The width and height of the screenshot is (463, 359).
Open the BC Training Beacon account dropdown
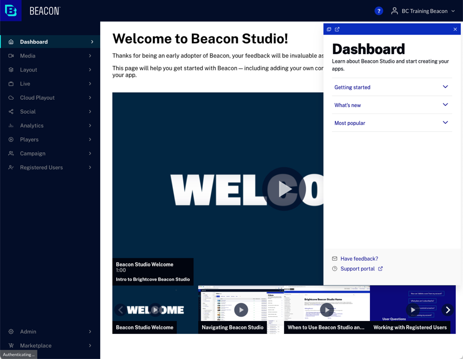[423, 11]
